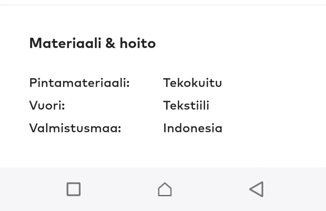The width and height of the screenshot is (326, 211).
Task: Click the home icon between square and triangle
Action: click(x=165, y=189)
